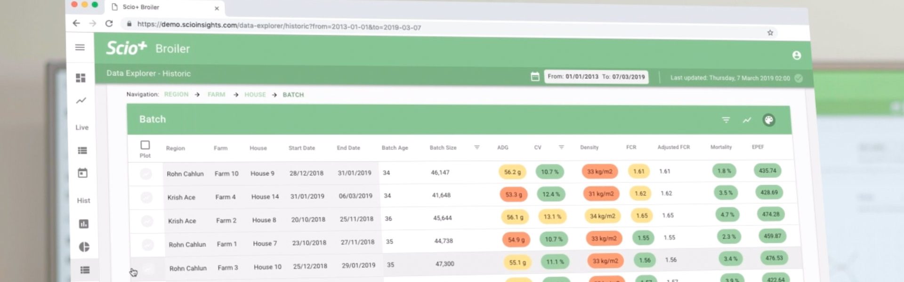
Task: Click the 54.9 g ADG badge
Action: (516, 240)
